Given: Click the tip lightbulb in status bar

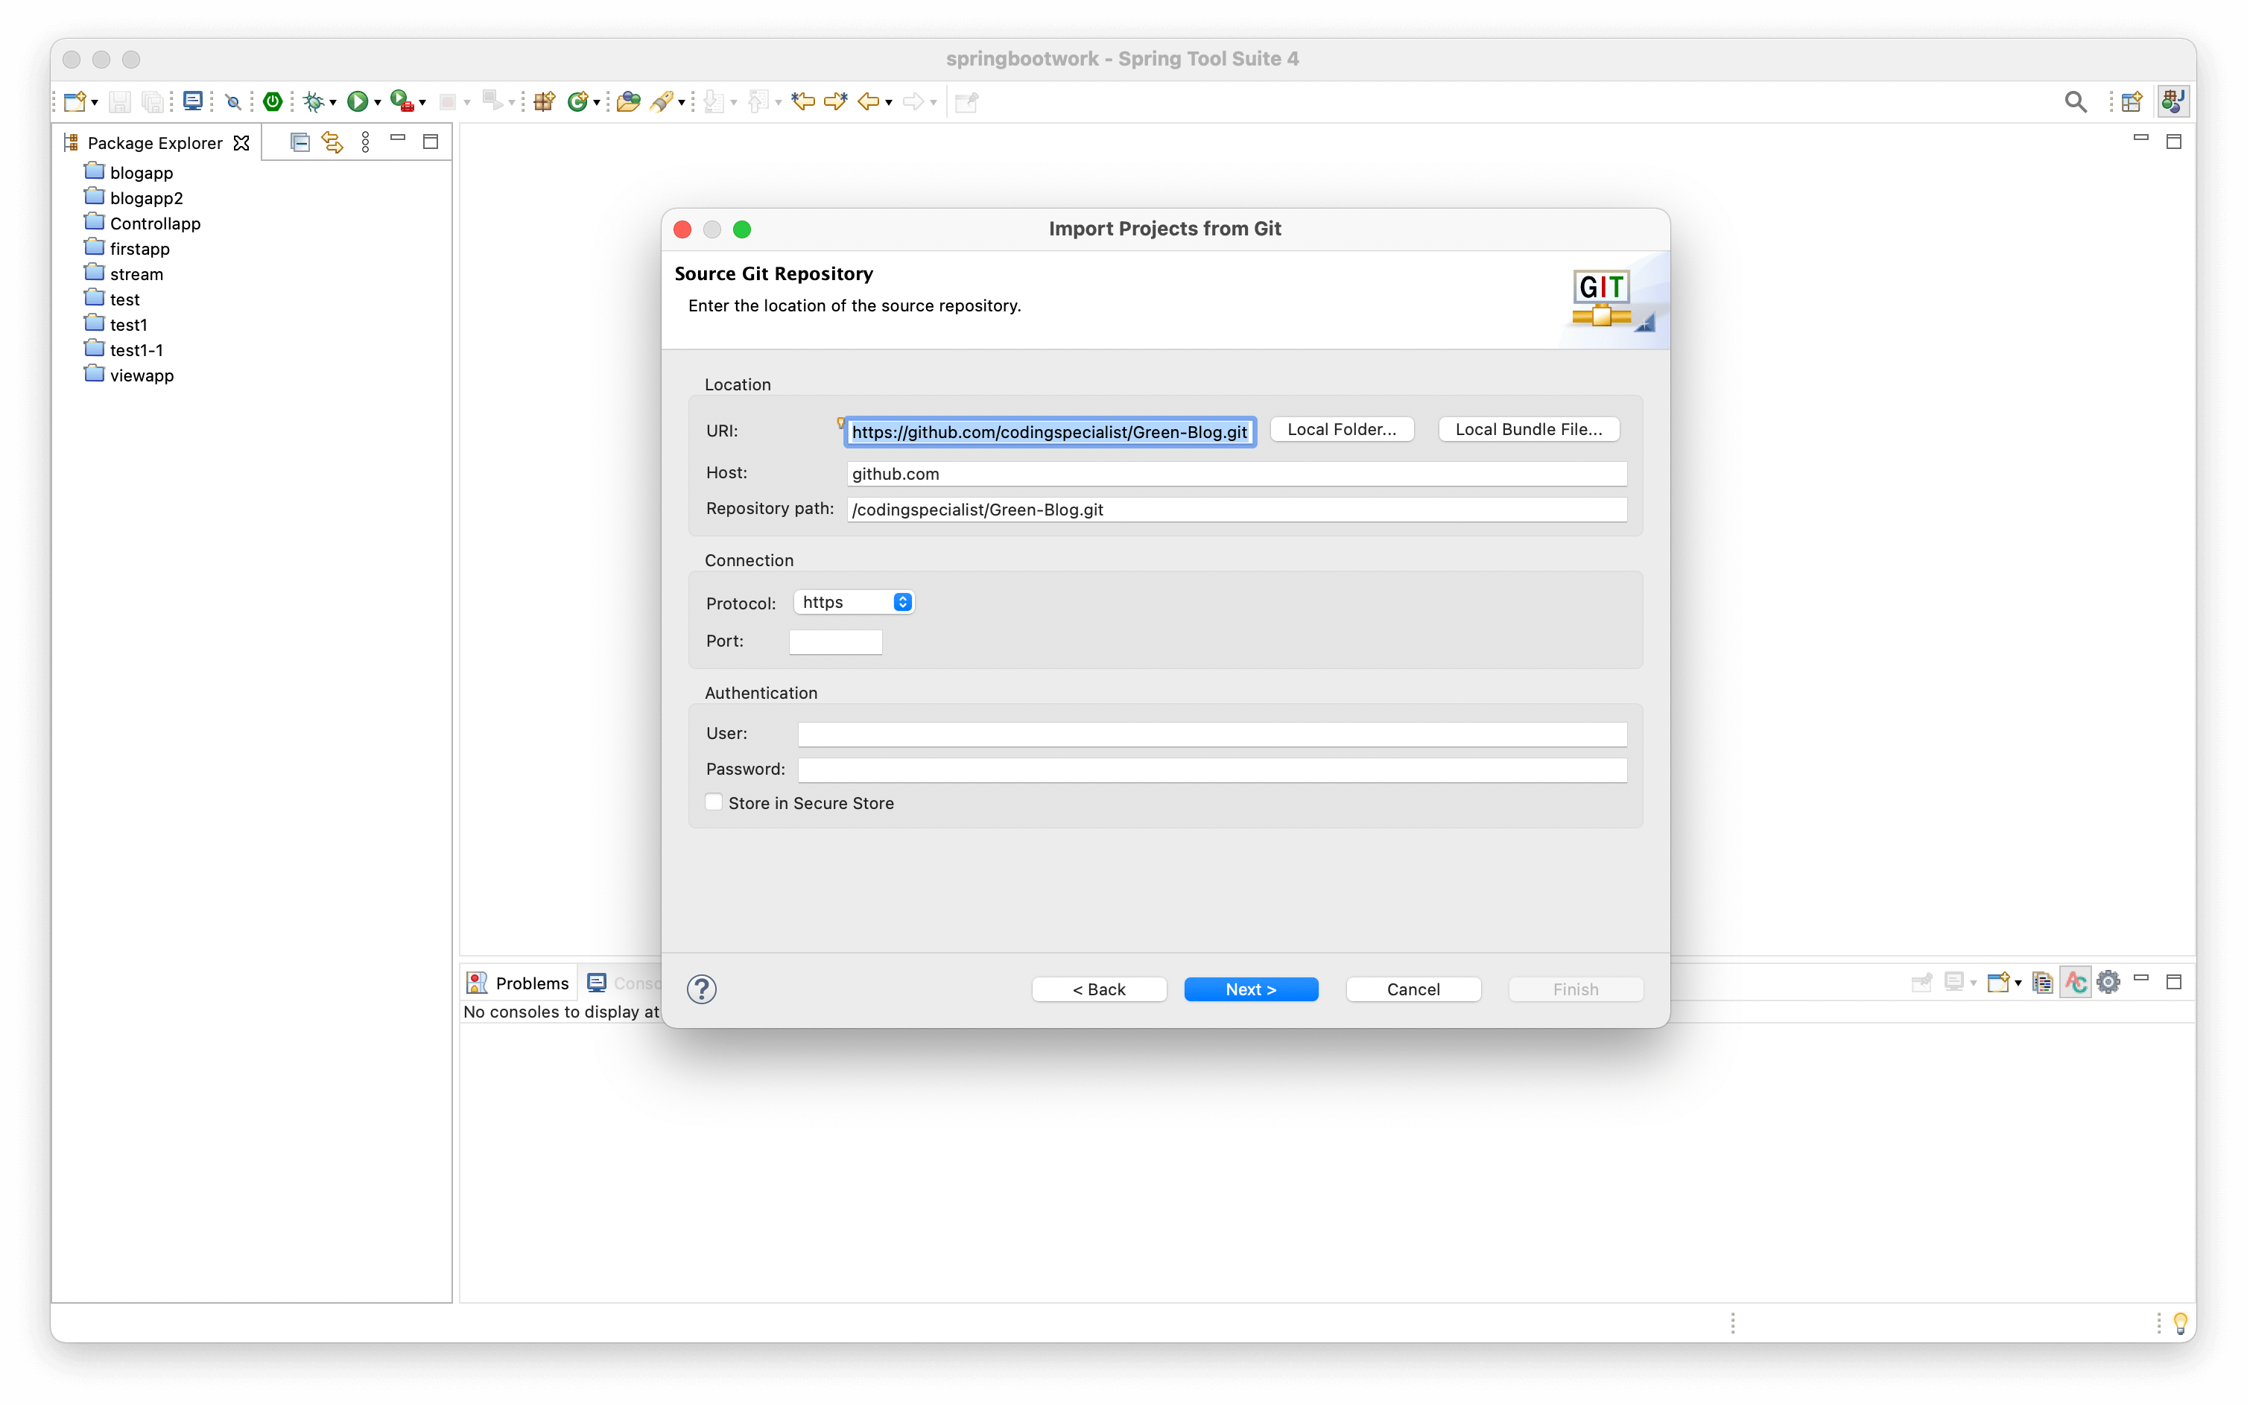Looking at the screenshot, I should click(x=2181, y=1323).
